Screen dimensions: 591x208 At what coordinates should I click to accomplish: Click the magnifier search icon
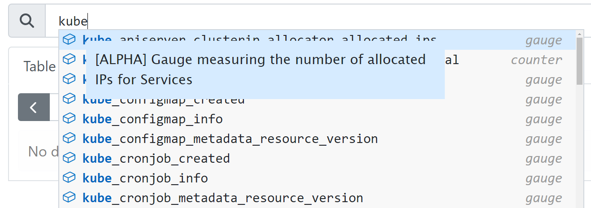point(27,21)
